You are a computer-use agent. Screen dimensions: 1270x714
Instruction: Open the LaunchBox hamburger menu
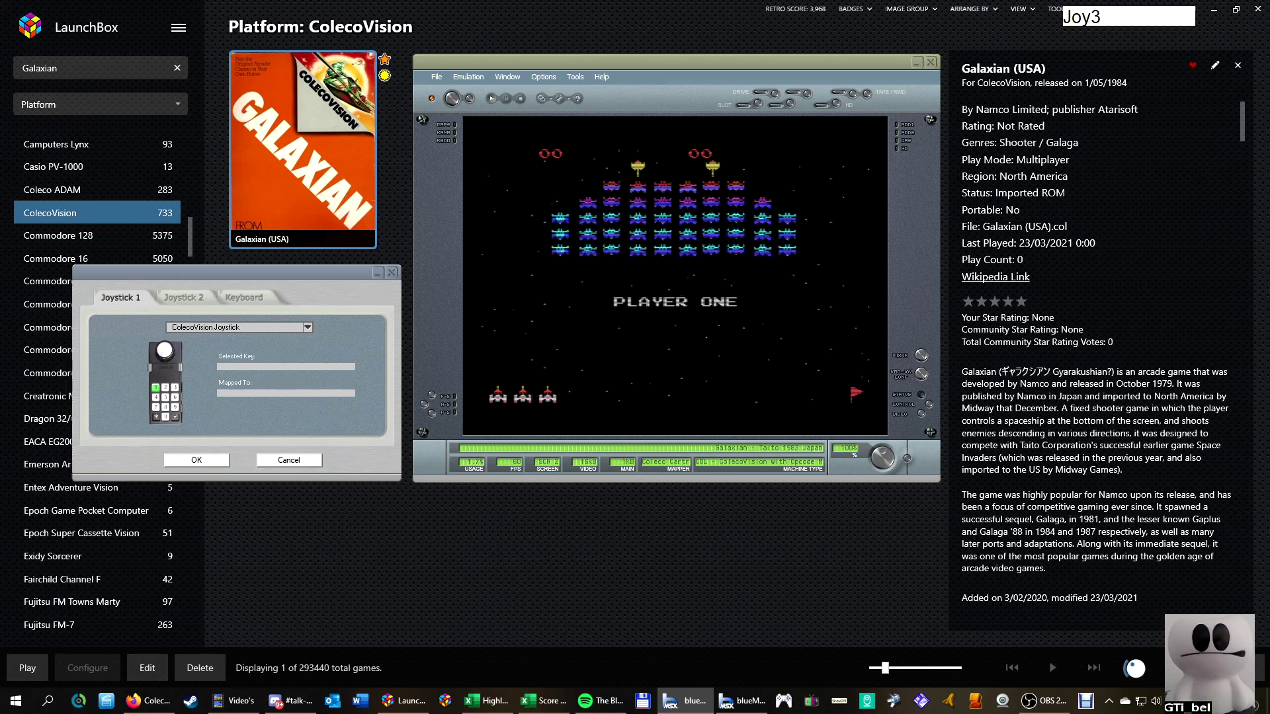[178, 28]
